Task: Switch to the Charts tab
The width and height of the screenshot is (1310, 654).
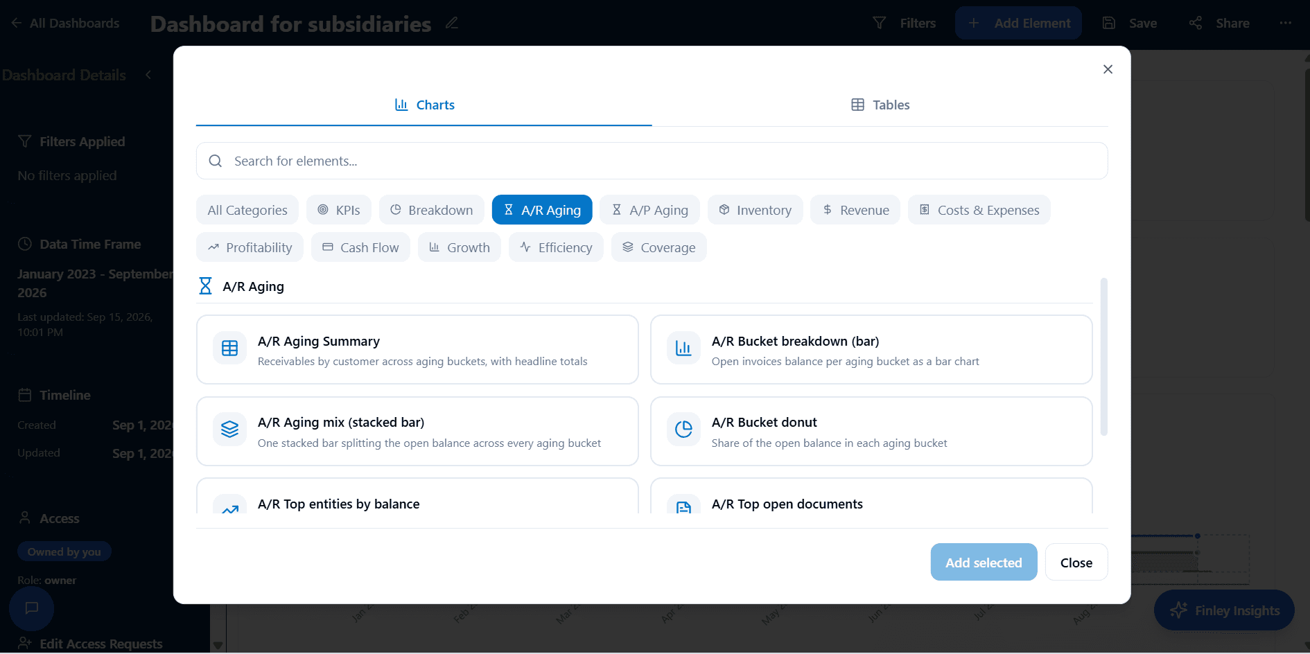Action: pos(424,105)
